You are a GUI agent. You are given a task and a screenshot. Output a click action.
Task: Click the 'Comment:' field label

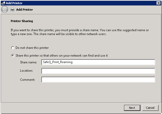click(x=27, y=80)
